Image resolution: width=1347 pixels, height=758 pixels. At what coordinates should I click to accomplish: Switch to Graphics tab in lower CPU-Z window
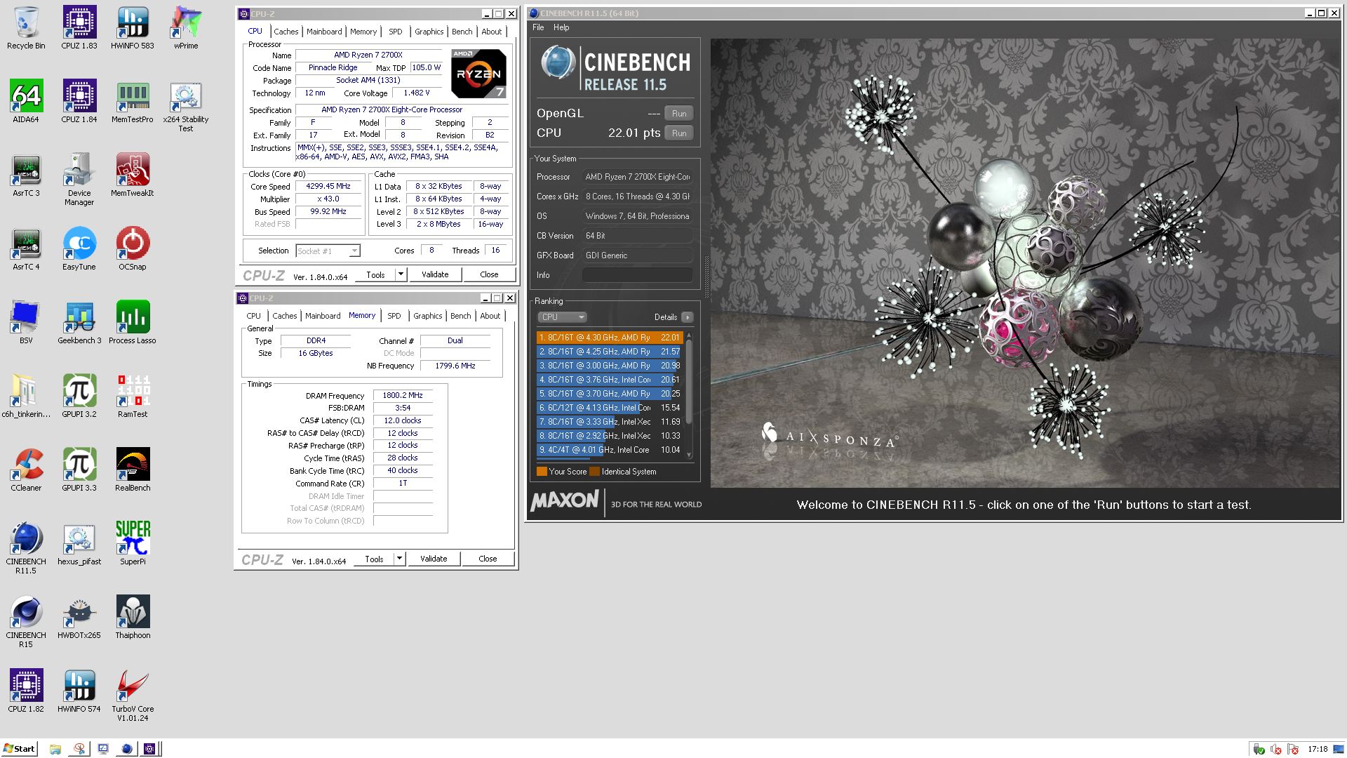(x=427, y=316)
